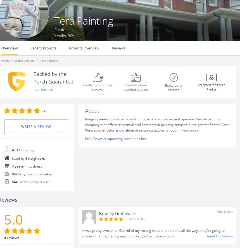240x248 pixels.
Task: Click the (4) review count
Action: pos(44,111)
